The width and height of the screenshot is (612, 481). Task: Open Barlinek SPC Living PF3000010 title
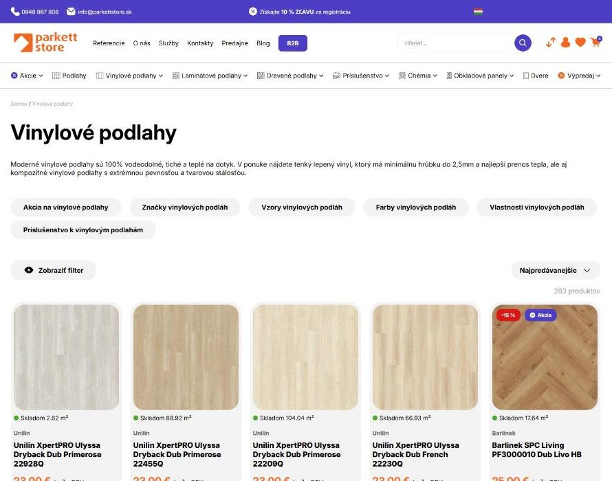[536, 450]
